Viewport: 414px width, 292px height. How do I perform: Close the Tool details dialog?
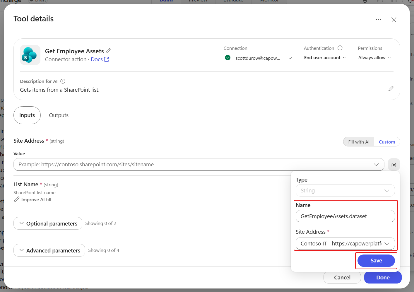click(394, 20)
